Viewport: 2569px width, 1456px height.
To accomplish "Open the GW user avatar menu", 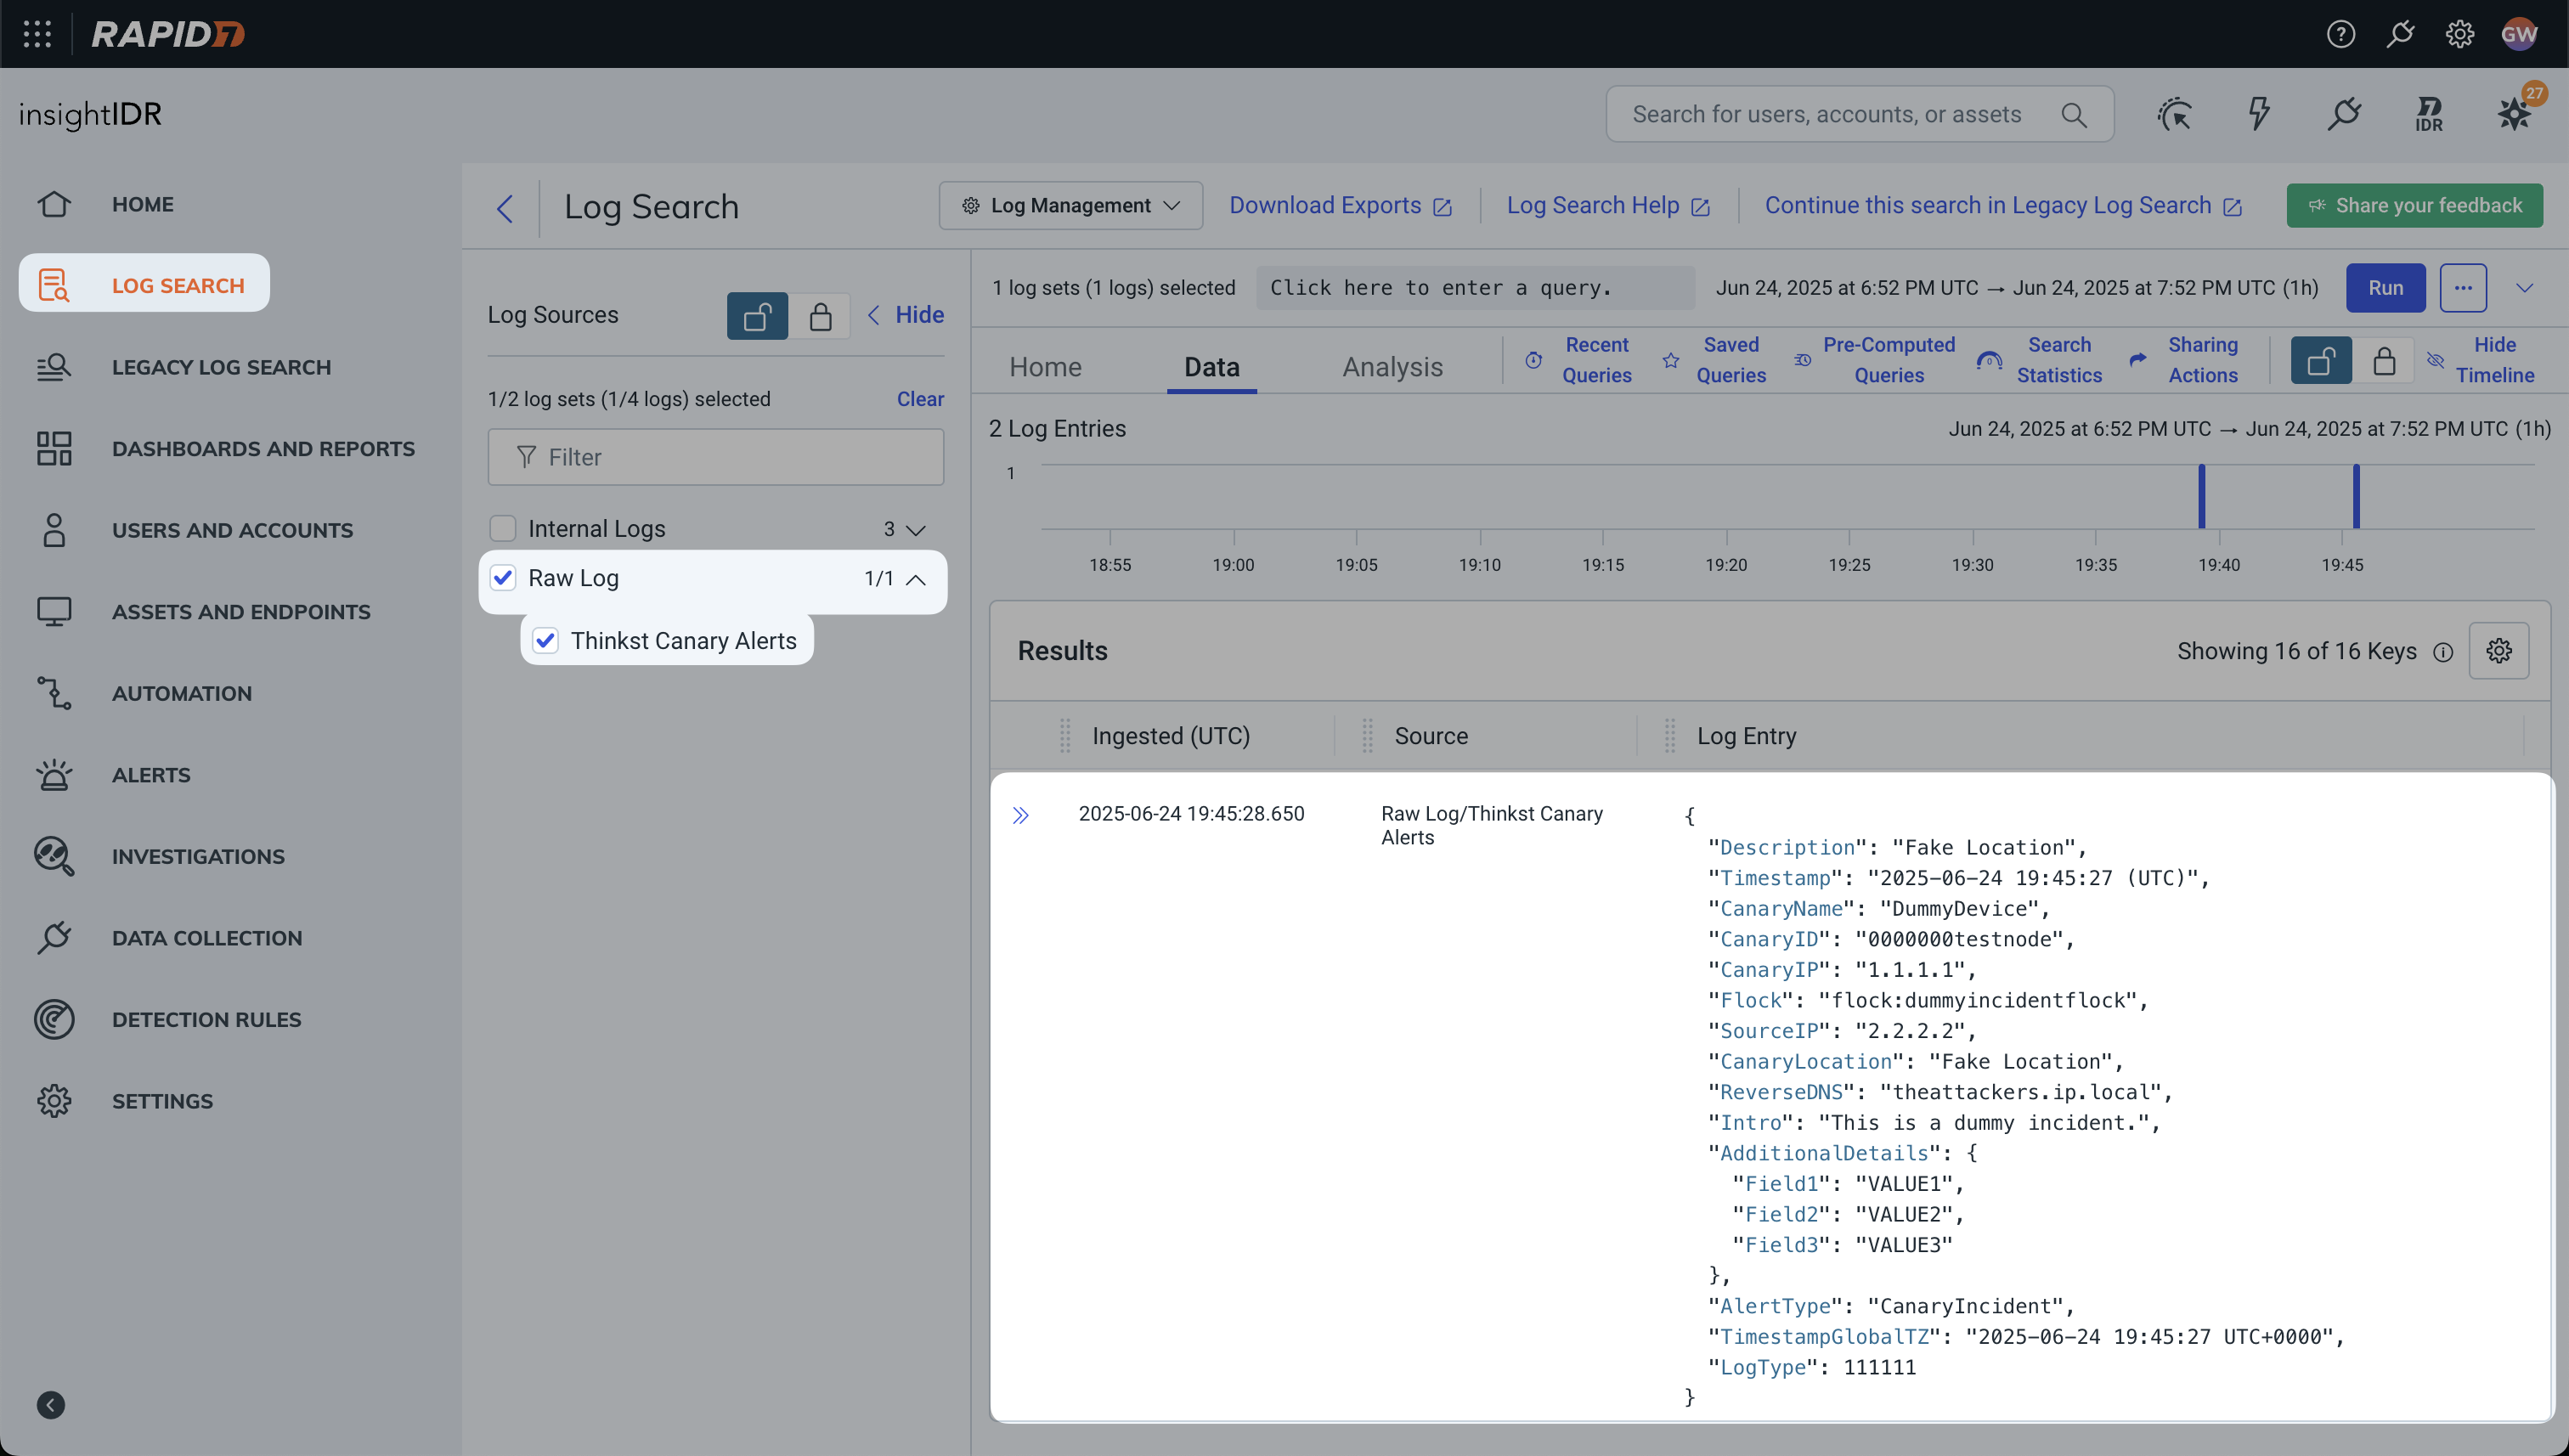I will [x=2519, y=34].
